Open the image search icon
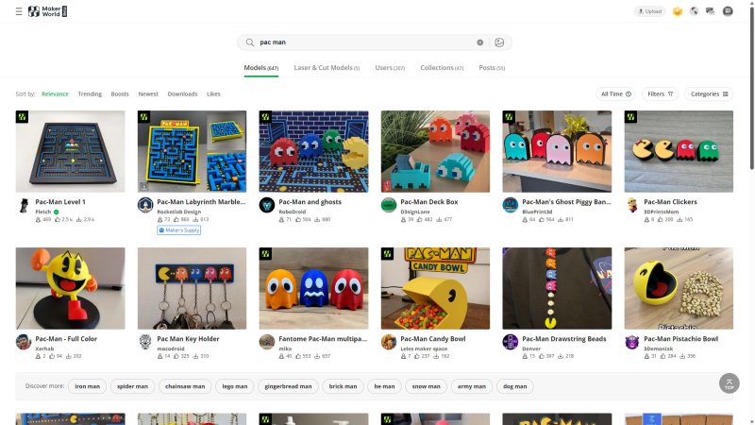The height and width of the screenshot is (425, 755). [499, 42]
